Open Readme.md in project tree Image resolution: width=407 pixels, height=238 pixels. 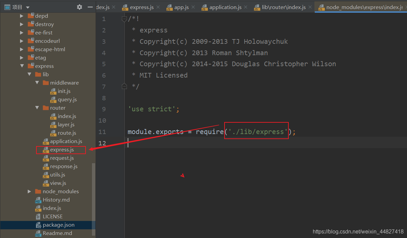pos(57,233)
